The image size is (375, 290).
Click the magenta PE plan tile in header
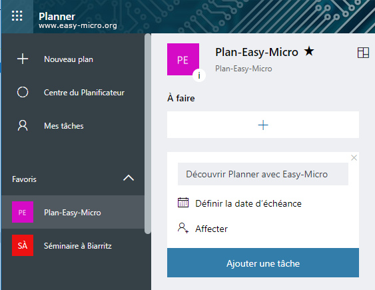click(183, 59)
